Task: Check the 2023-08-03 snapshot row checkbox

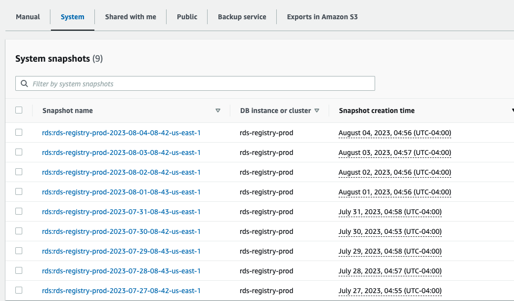Action: tap(19, 152)
